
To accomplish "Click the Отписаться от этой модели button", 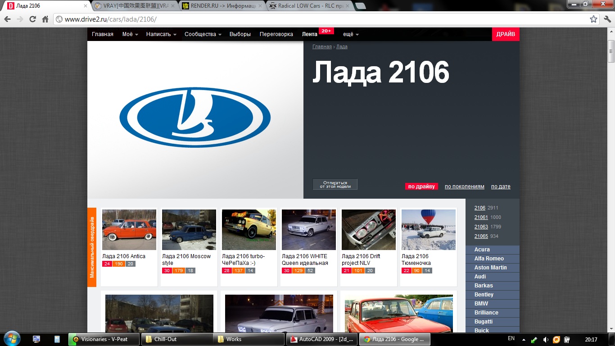I will point(335,184).
